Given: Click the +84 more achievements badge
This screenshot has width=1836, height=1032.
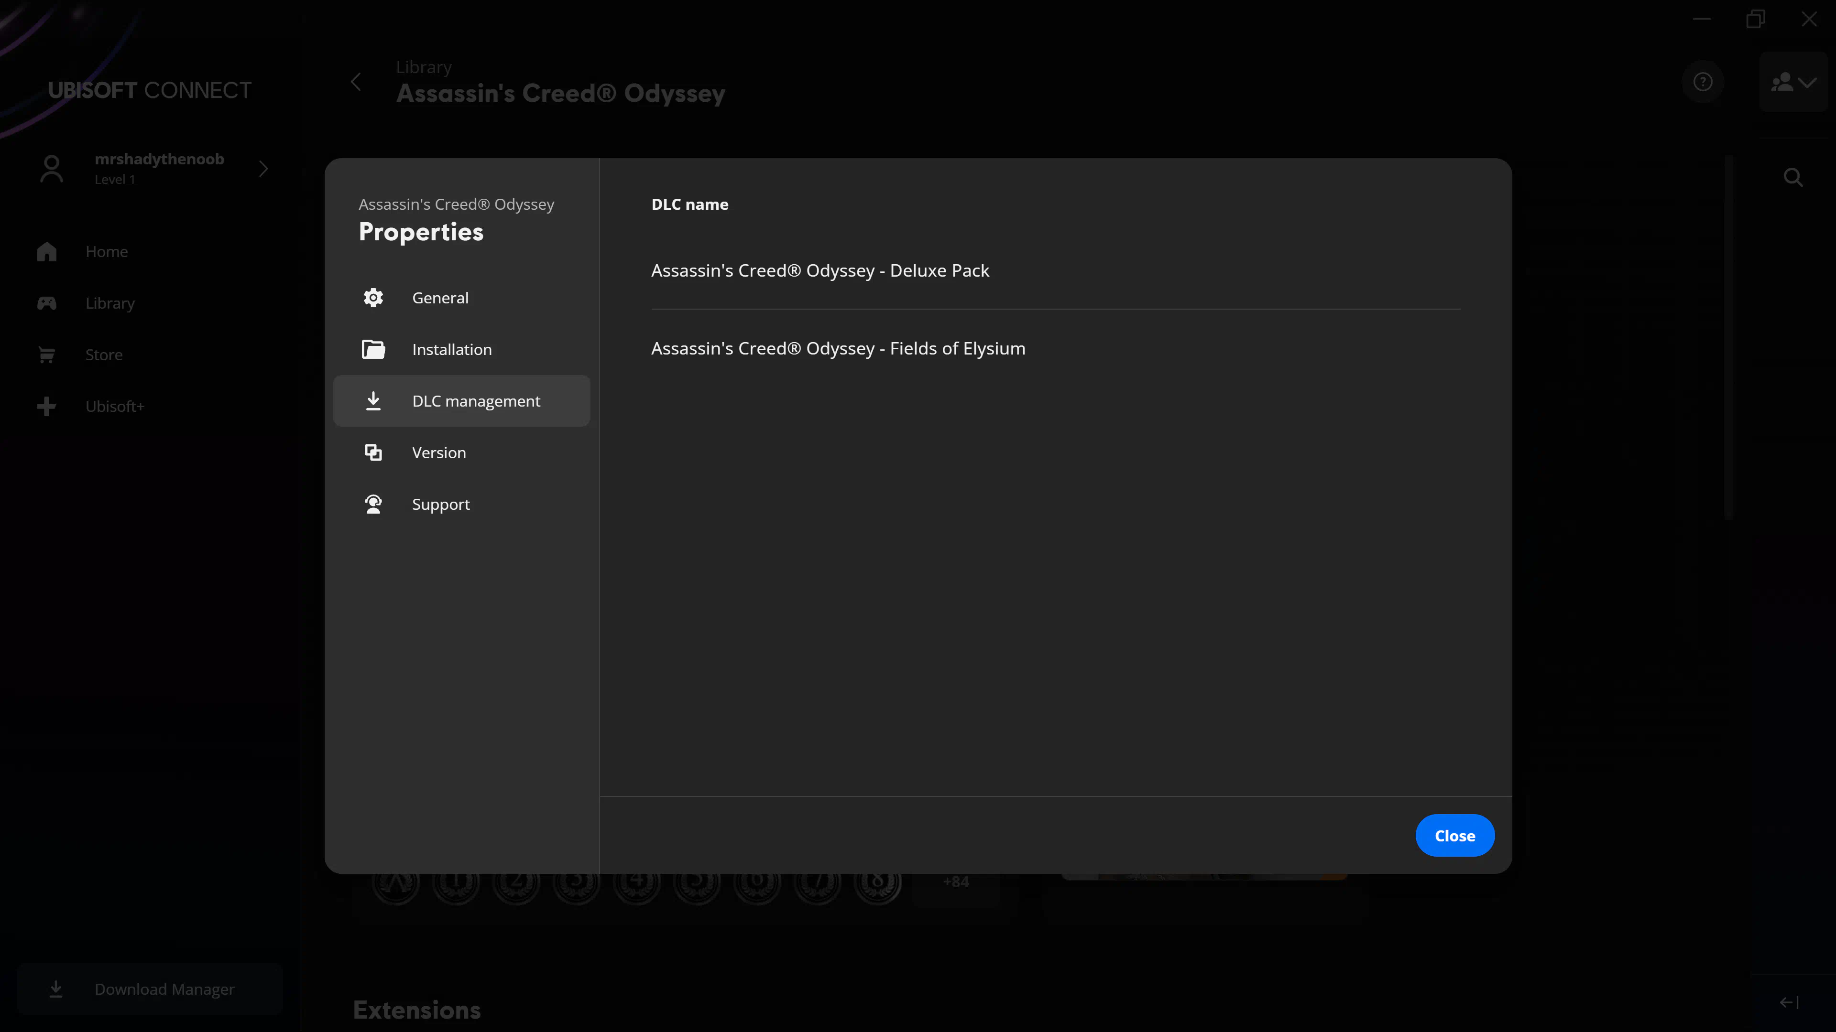Looking at the screenshot, I should coord(955,881).
